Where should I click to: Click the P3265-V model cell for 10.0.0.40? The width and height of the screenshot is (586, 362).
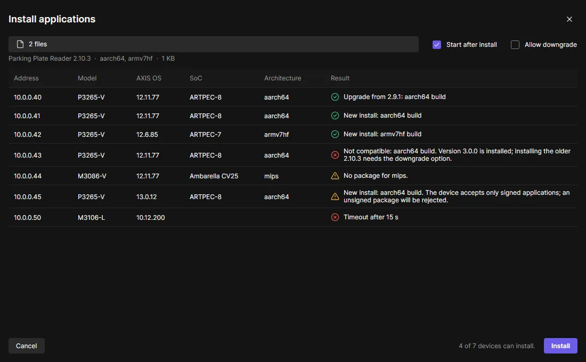click(91, 97)
